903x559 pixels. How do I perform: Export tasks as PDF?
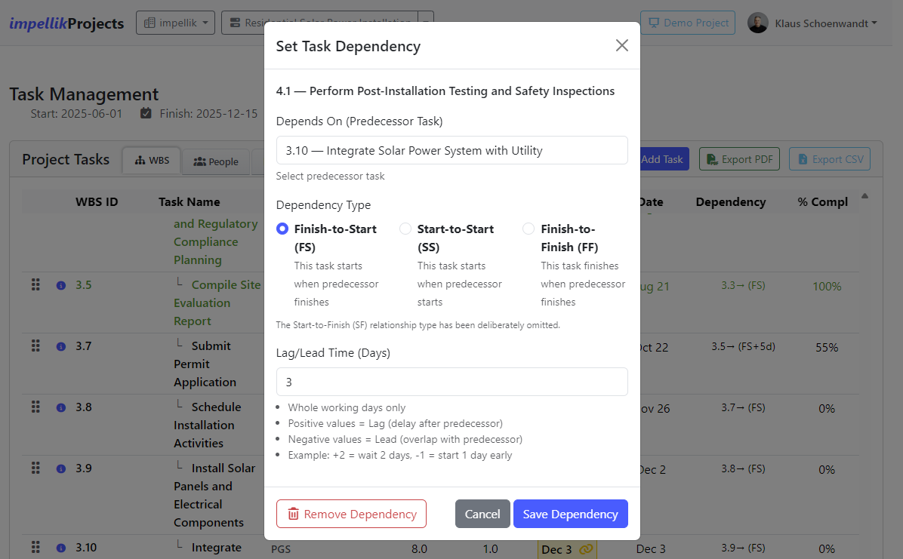(739, 159)
